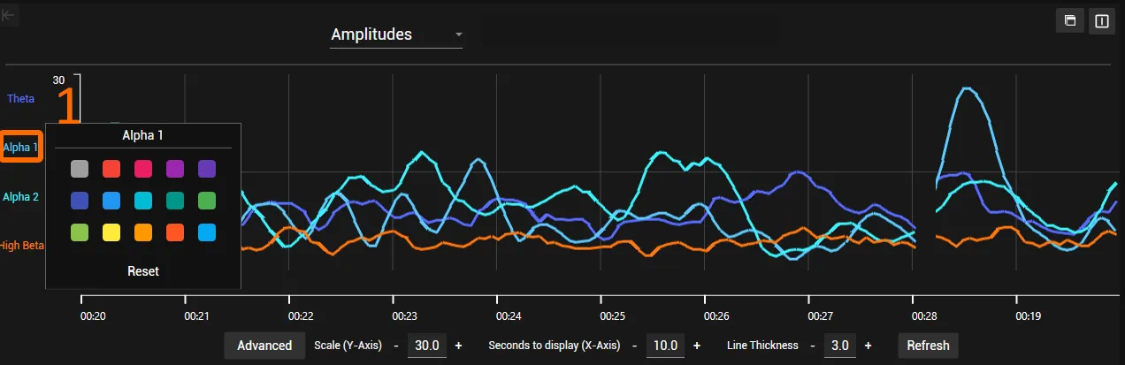Click the Scale (Y-Axis) 30.0 field
1125x365 pixels.
click(427, 346)
